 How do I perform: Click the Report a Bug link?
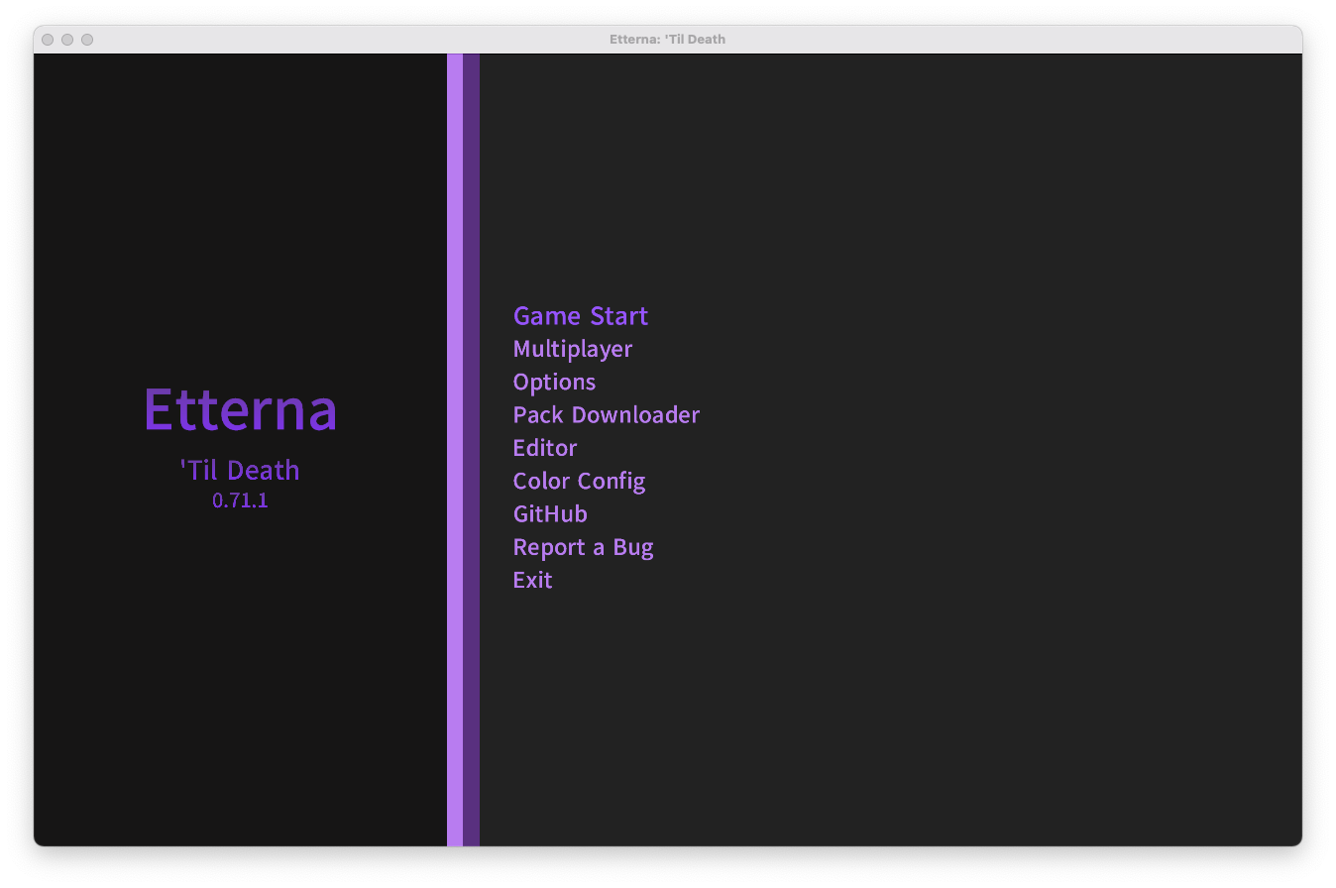[x=583, y=547]
